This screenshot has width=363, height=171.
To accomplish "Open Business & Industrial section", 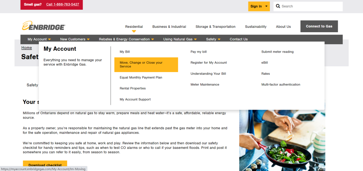I will click(x=169, y=26).
